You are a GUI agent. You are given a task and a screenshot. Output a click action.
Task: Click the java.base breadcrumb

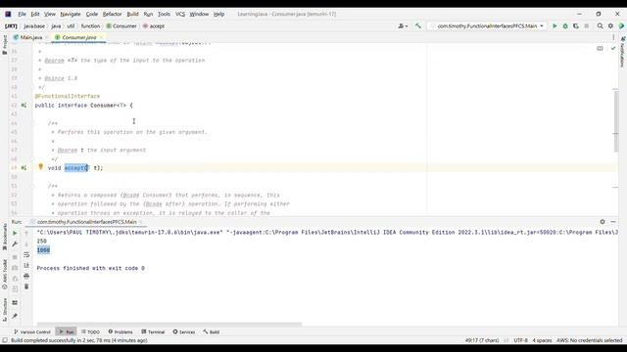coord(34,26)
